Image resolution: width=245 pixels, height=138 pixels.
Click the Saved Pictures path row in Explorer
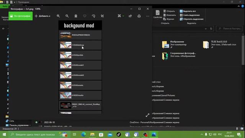163,95
